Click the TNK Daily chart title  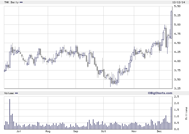coord(11,2)
